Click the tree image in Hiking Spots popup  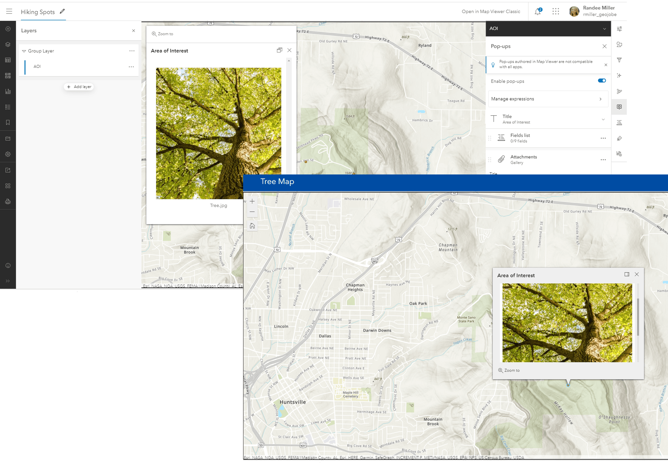coord(219,133)
